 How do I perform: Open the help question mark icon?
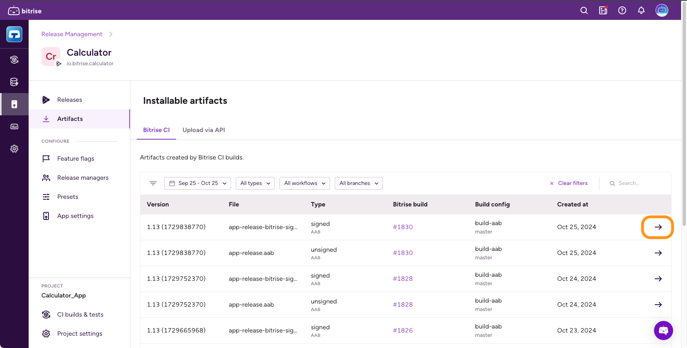(622, 11)
